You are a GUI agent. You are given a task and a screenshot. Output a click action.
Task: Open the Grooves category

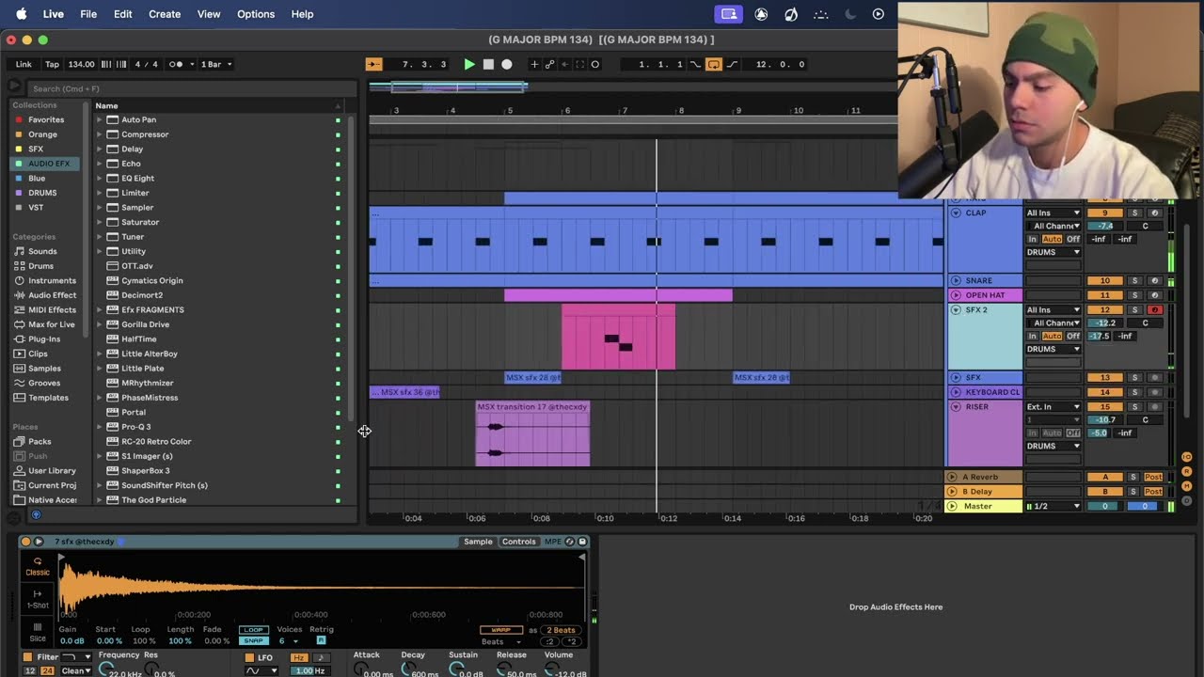point(44,383)
